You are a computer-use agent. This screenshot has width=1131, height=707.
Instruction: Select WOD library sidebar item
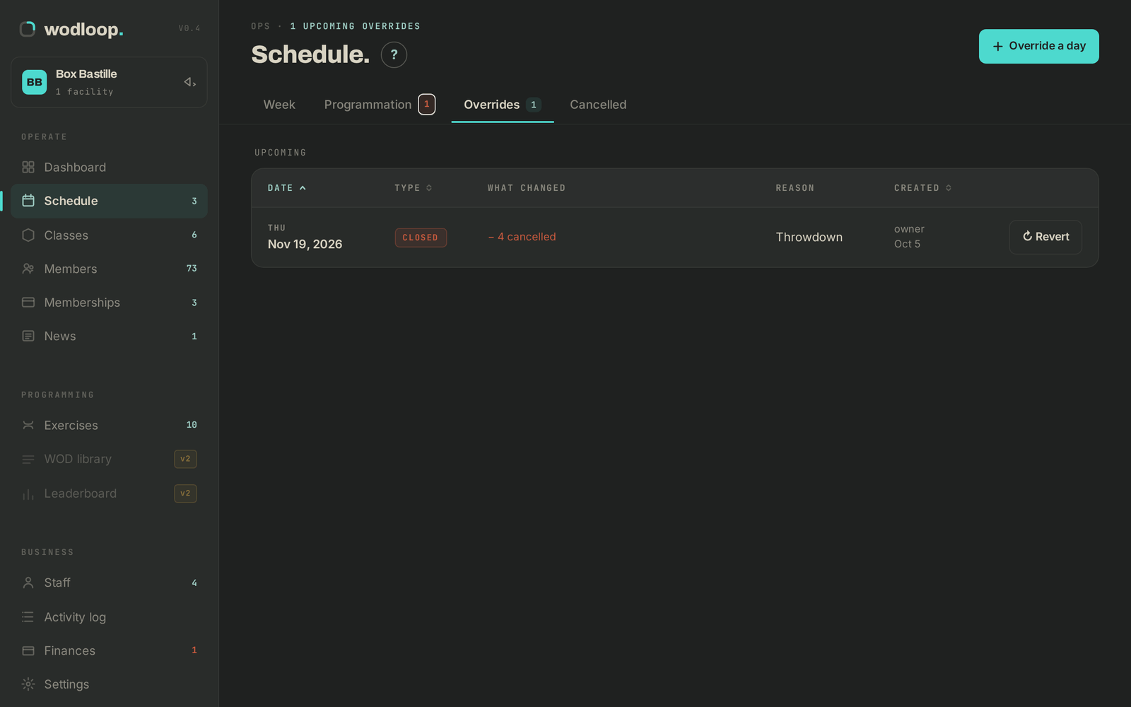[x=109, y=459]
